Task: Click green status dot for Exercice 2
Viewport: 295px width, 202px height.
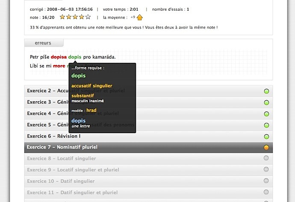Action: pyautogui.click(x=266, y=91)
